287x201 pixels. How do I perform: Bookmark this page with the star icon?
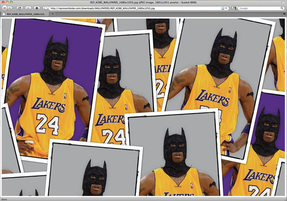tap(222, 8)
